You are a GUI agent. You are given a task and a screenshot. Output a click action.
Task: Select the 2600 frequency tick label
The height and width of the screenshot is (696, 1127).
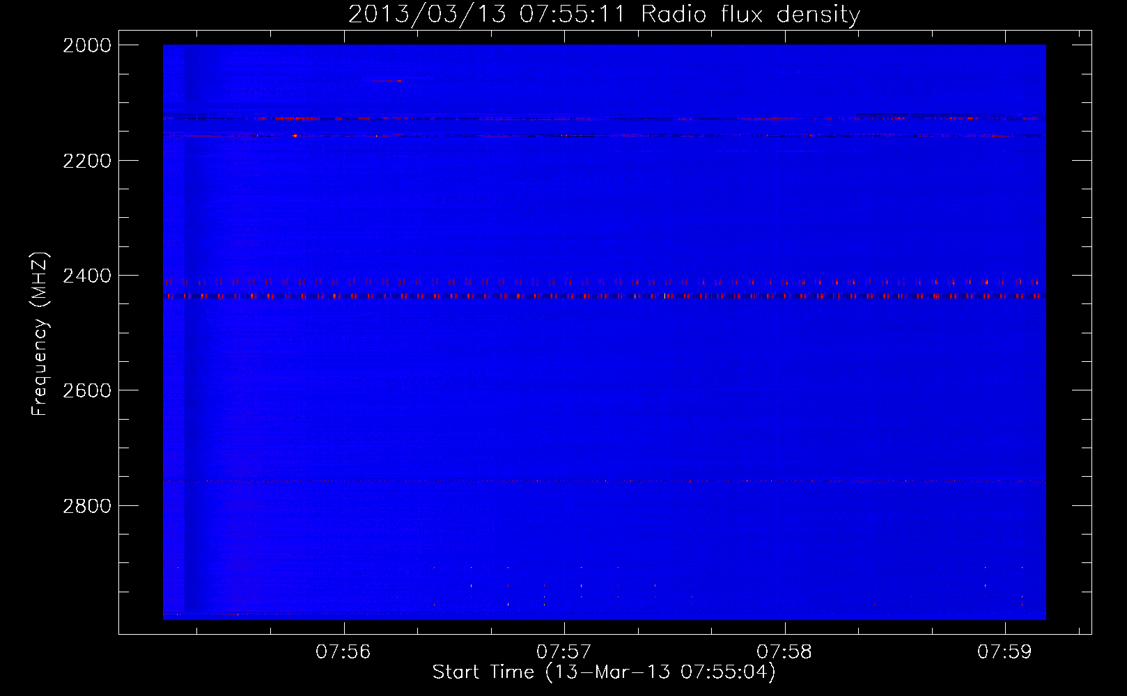pos(87,390)
